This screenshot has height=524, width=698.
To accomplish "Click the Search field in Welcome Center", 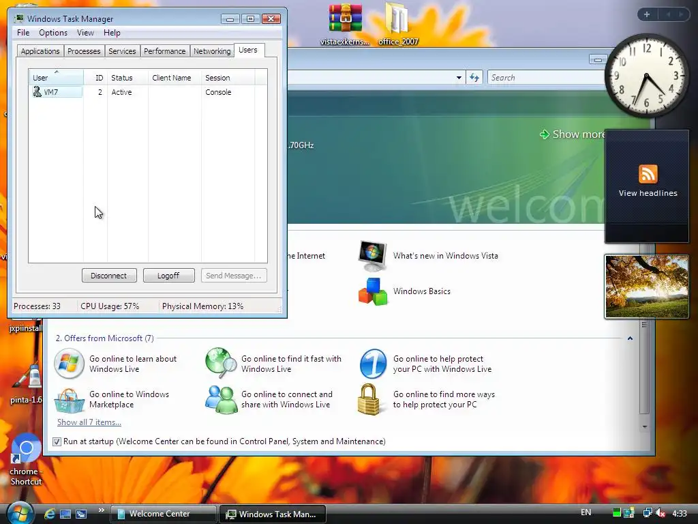I will 546,78.
